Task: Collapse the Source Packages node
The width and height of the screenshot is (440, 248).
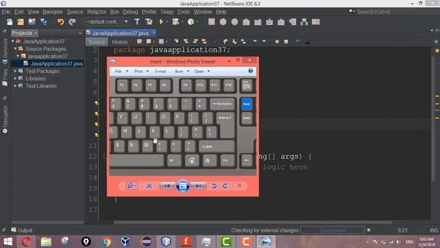Action: 15,49
